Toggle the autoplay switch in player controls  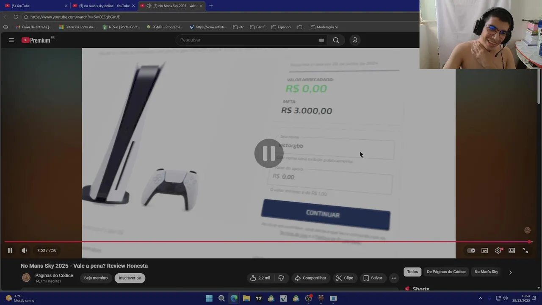(471, 250)
